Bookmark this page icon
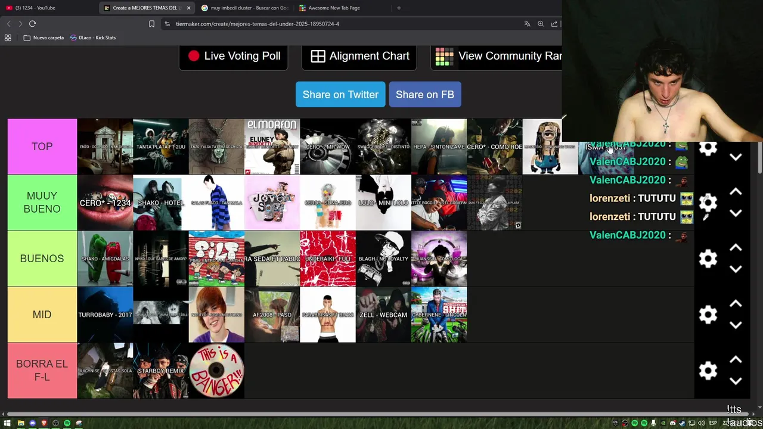The height and width of the screenshot is (429, 763). click(151, 24)
